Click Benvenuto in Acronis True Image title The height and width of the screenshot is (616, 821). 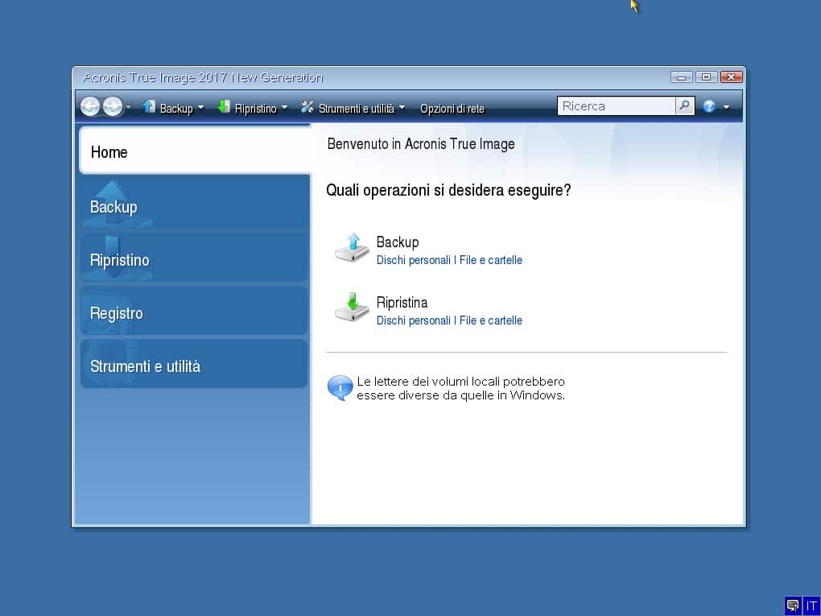point(421,143)
